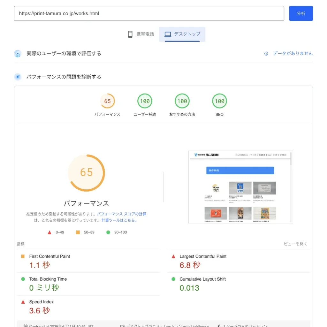This screenshot has height=327, width=327.
Task: Open the パフォーマンス スコアの計算 link
Action: click(122, 214)
